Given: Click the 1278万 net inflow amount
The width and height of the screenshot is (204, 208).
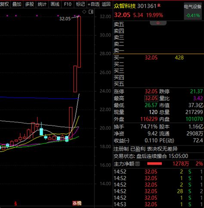Looking at the screenshot, I should [181, 164].
